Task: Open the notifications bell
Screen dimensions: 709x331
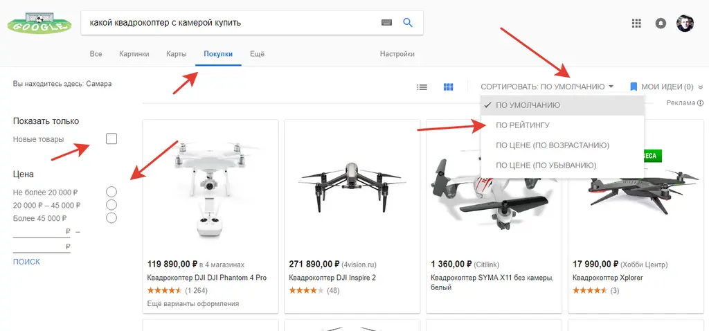Action: click(661, 24)
